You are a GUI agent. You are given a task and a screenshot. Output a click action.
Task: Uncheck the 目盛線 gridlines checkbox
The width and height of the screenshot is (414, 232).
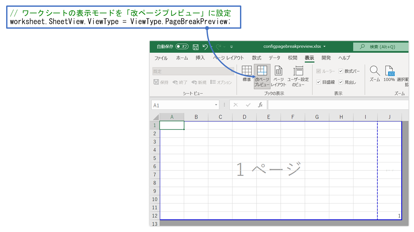click(319, 82)
